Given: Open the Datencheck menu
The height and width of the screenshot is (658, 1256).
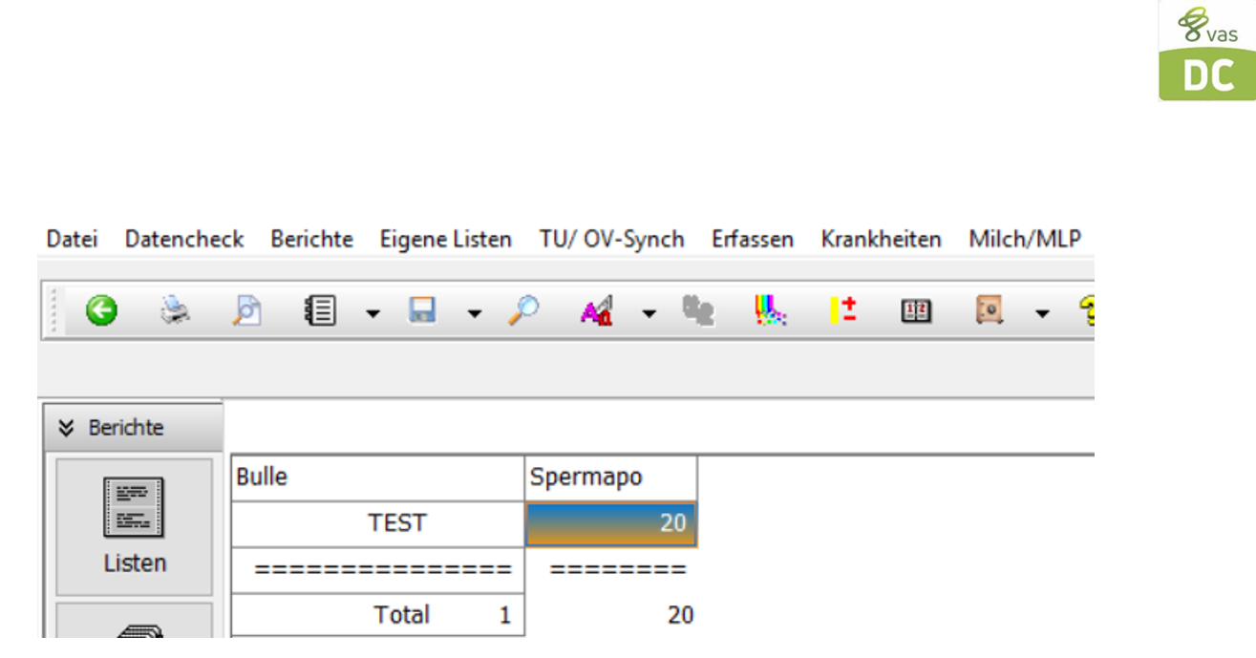Looking at the screenshot, I should 184,239.
